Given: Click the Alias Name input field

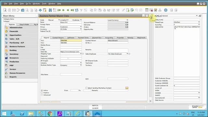Looking at the screenshot, I should pos(71,74).
